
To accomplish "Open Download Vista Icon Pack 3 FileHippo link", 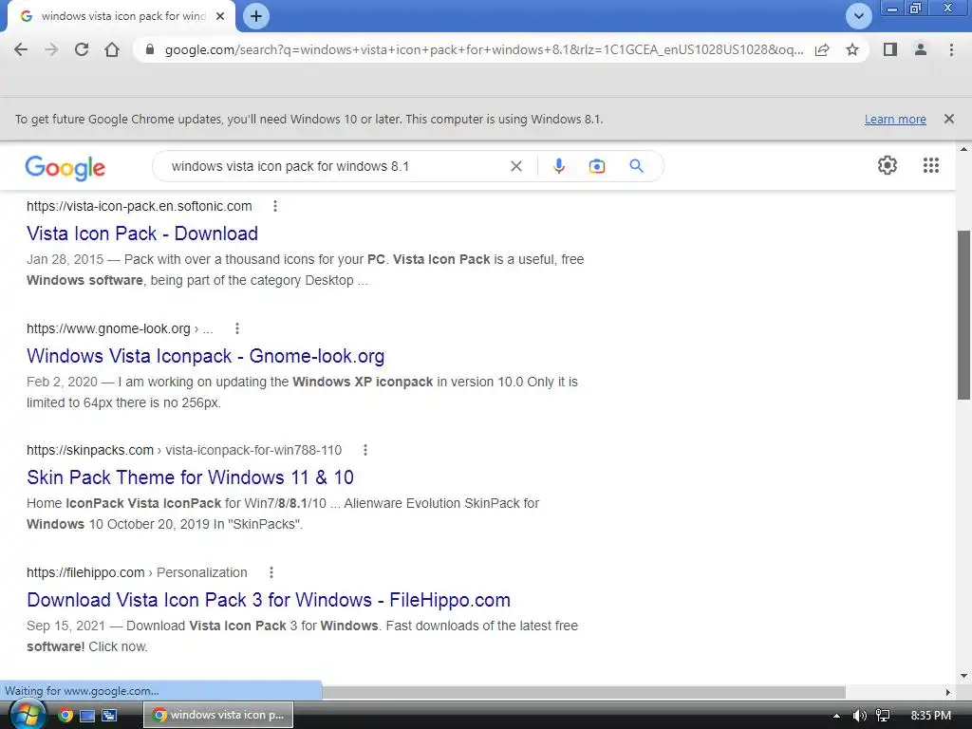I will click(x=269, y=600).
